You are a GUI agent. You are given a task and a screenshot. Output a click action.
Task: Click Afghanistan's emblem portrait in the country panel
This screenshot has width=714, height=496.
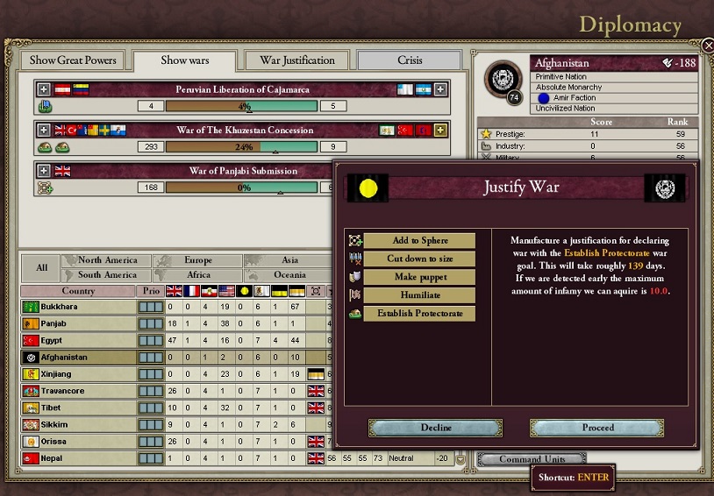(x=503, y=80)
